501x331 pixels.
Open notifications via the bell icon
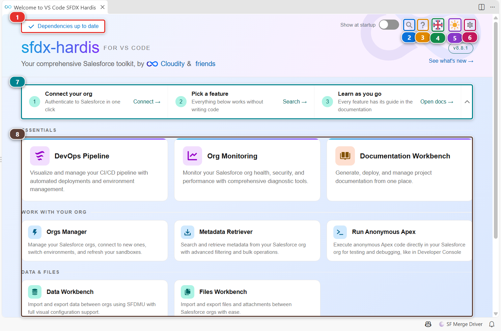pyautogui.click(x=492, y=324)
